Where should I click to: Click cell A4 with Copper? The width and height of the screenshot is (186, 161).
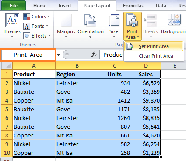click(34, 100)
